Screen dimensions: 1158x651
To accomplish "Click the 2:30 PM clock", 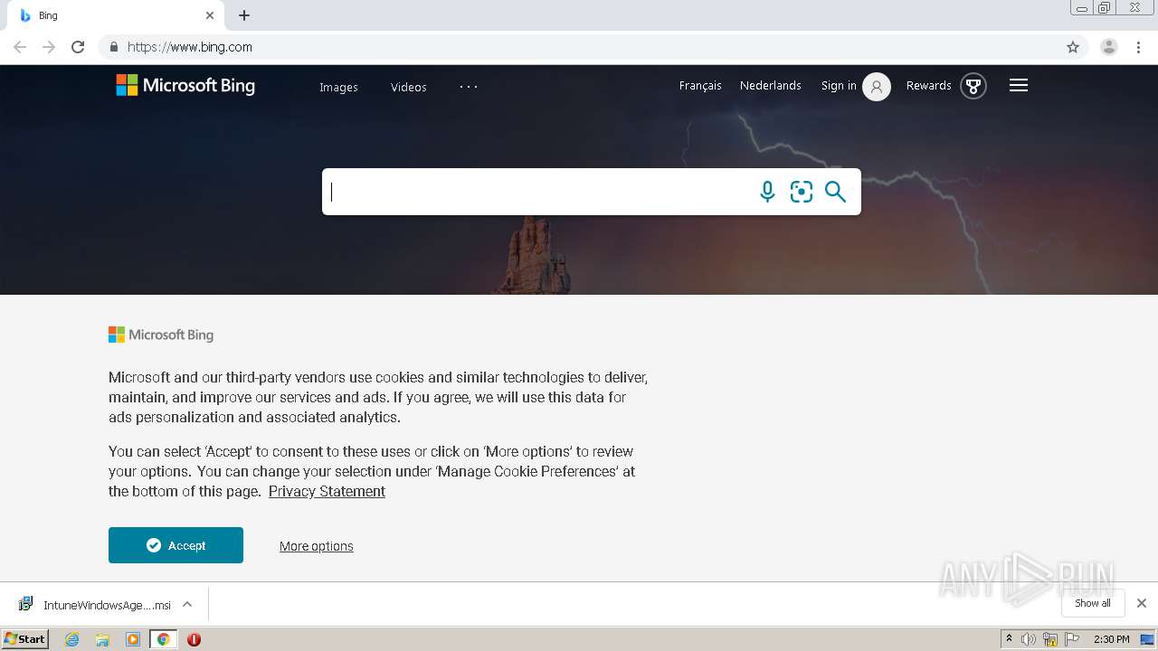I will pyautogui.click(x=1112, y=639).
